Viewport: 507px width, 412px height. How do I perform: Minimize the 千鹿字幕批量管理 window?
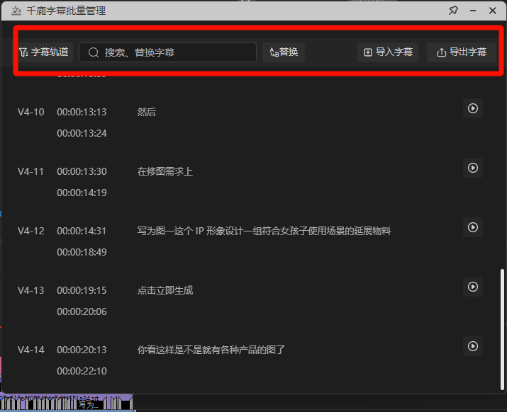tap(473, 11)
